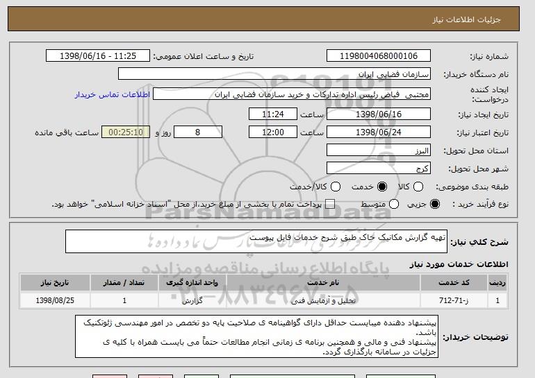The height and width of the screenshot is (378, 535).
Task: Click the تاریخ نیاز column header
Action: point(55,283)
